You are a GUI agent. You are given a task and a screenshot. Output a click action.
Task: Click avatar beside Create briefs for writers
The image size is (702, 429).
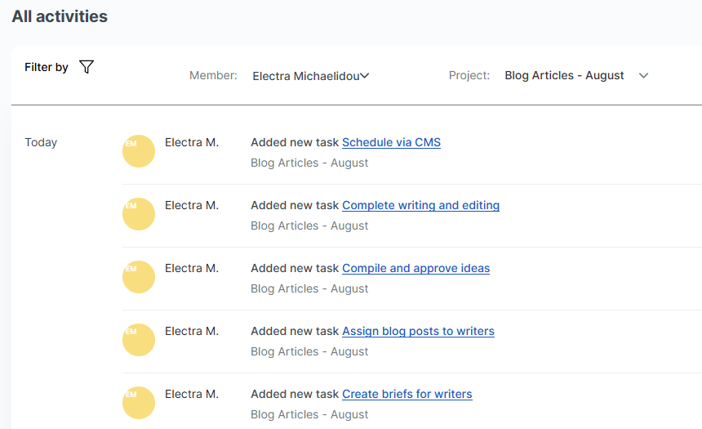[139, 403]
